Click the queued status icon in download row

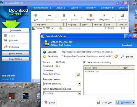(x=61, y=28)
